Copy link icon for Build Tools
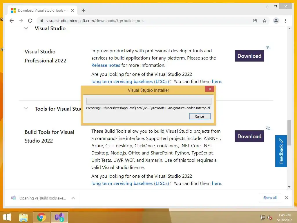The width and height of the screenshot is (297, 223). [268, 128]
